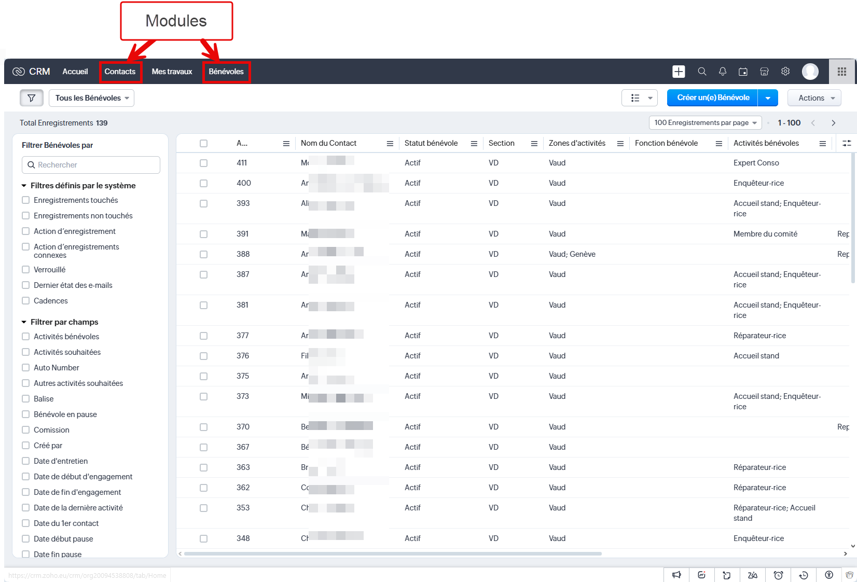Click the Rechercher filter search field
857x582 pixels.
pos(91,165)
